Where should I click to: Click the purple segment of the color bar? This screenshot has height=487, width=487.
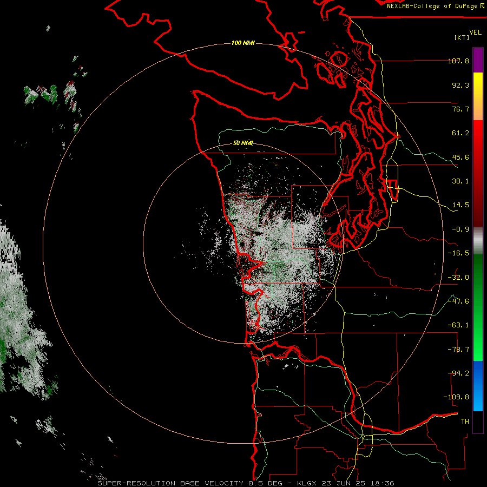[x=478, y=60]
